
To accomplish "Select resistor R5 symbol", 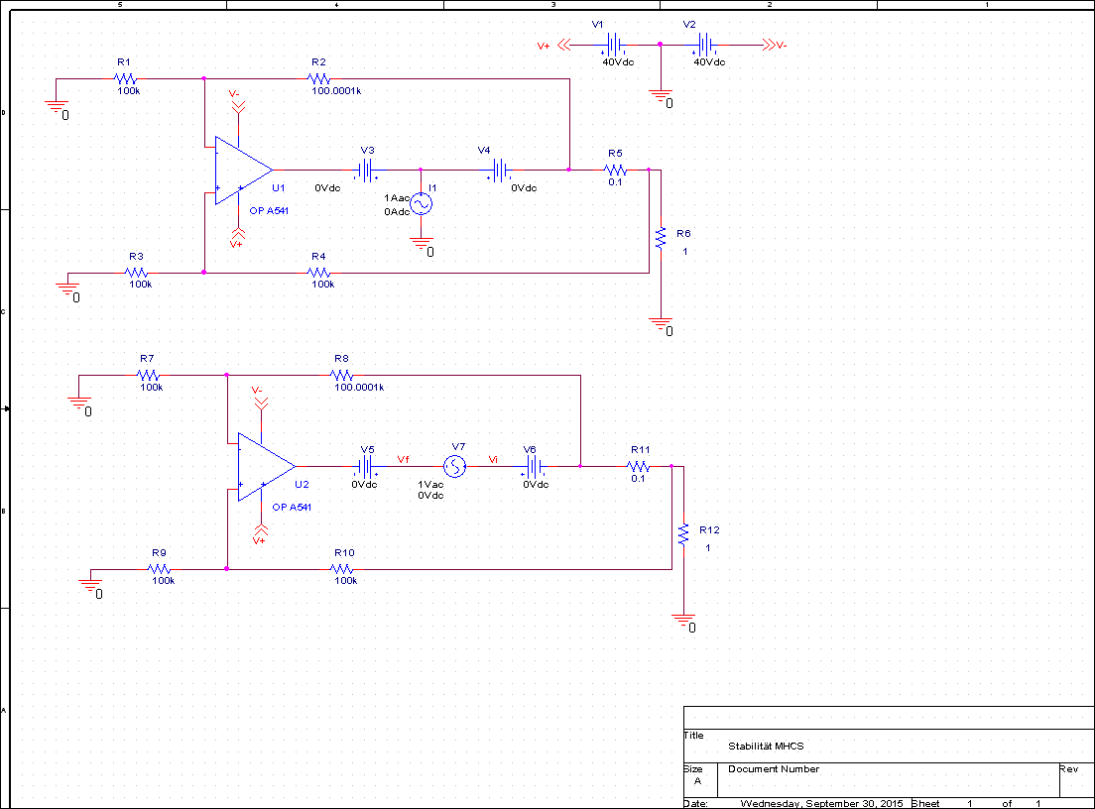I will (x=615, y=170).
